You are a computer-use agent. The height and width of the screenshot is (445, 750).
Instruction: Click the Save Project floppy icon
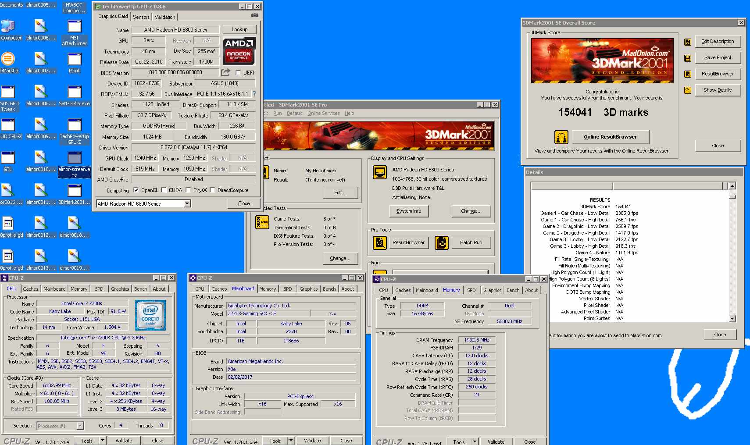coord(688,58)
